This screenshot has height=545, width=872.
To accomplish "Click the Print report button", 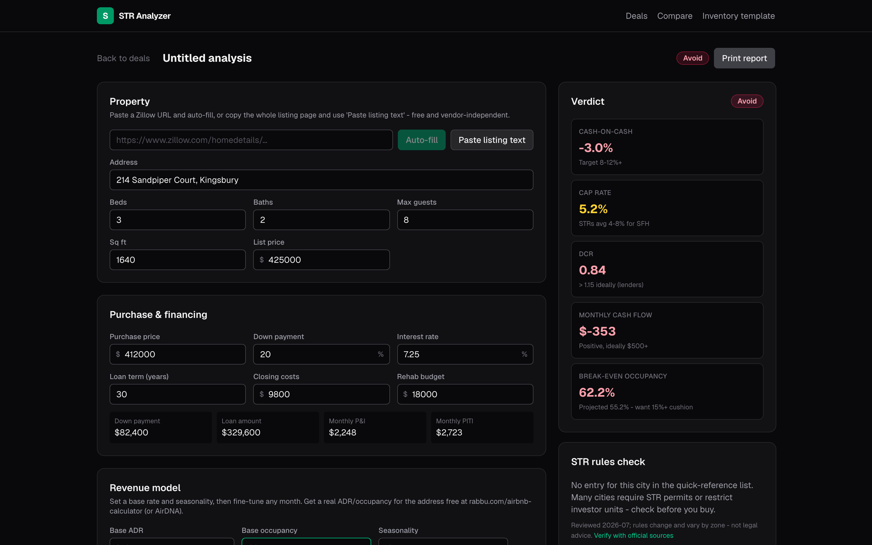I will click(x=745, y=58).
